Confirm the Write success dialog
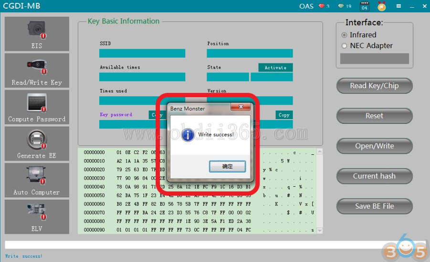430x262 pixels. [x=227, y=166]
